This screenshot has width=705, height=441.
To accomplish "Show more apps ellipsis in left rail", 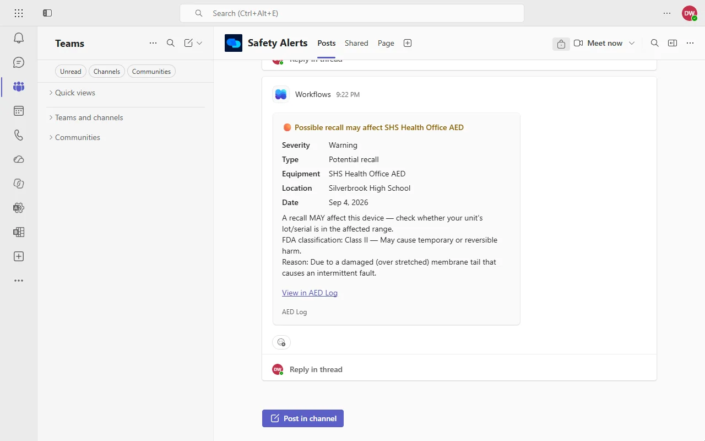I will 19,281.
